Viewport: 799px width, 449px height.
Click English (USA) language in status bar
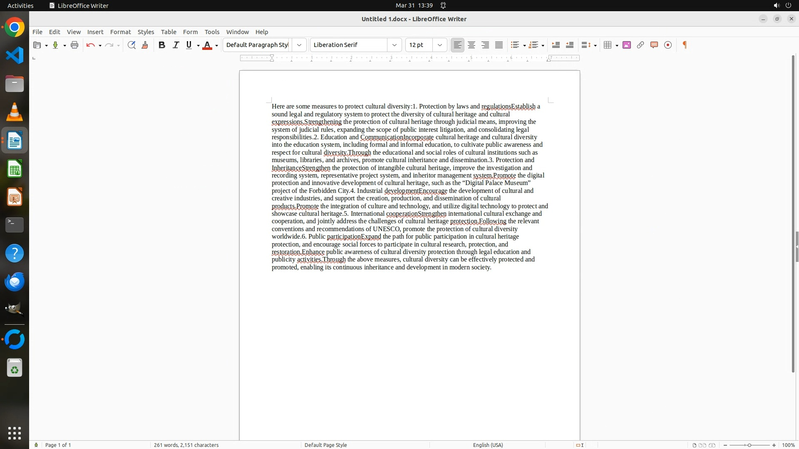[488, 445]
